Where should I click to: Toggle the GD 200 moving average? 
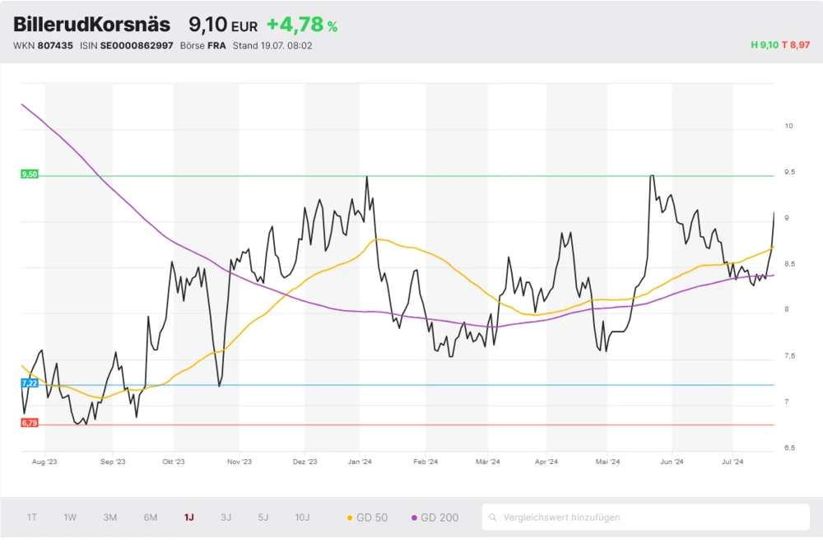click(x=435, y=517)
